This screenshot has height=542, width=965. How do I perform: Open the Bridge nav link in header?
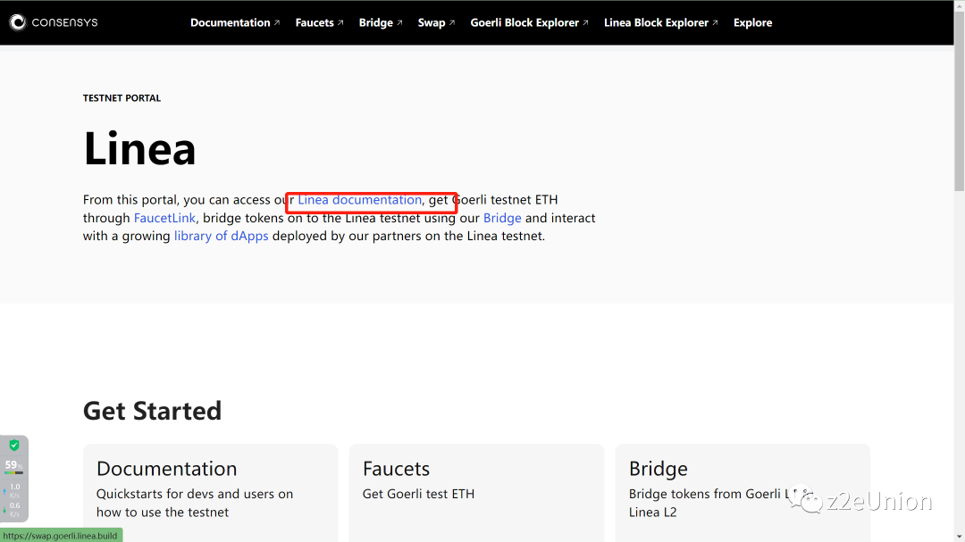(375, 22)
